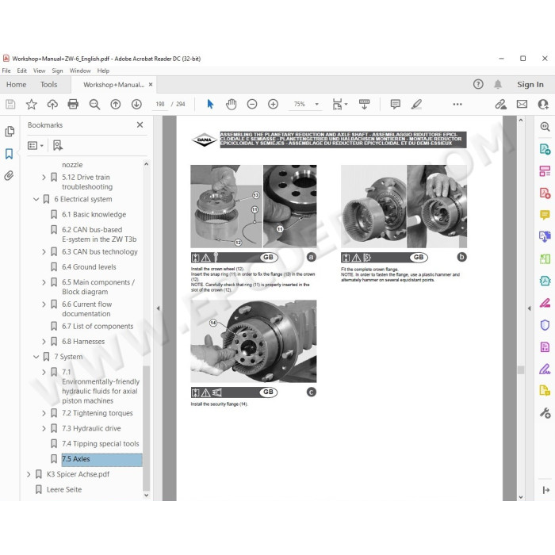Image resolution: width=555 pixels, height=555 pixels.
Task: Close the Bookmarks panel
Action: [140, 124]
